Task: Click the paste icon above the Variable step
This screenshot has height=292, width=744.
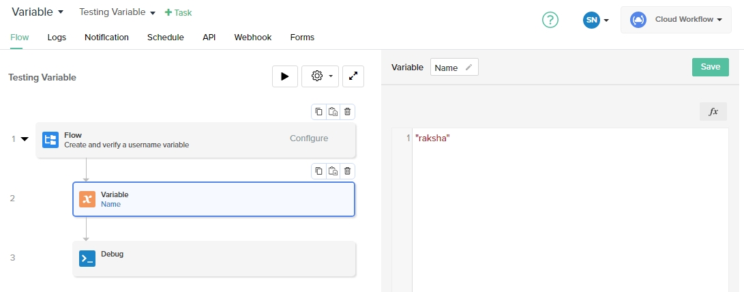Action: tap(333, 171)
